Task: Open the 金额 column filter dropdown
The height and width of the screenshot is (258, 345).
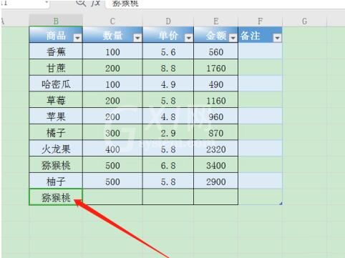Action: click(233, 38)
